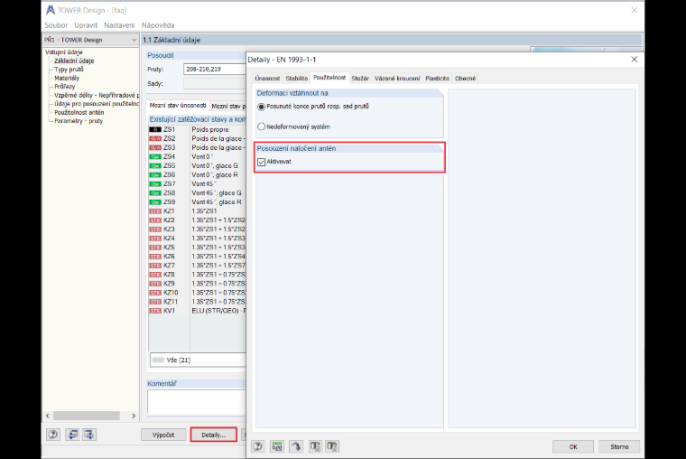Switch to the Stabilita tab
Screen dimensions: 686x459
297,79
